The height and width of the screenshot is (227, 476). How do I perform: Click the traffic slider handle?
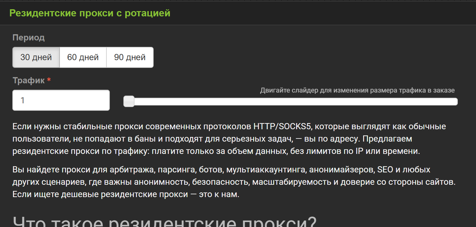coord(129,101)
